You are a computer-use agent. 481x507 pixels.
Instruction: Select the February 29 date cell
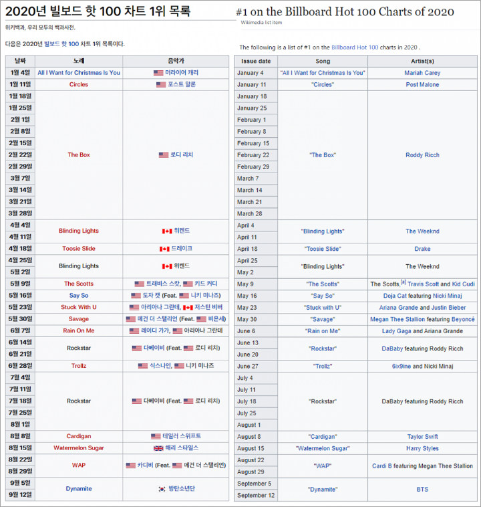pyautogui.click(x=256, y=167)
